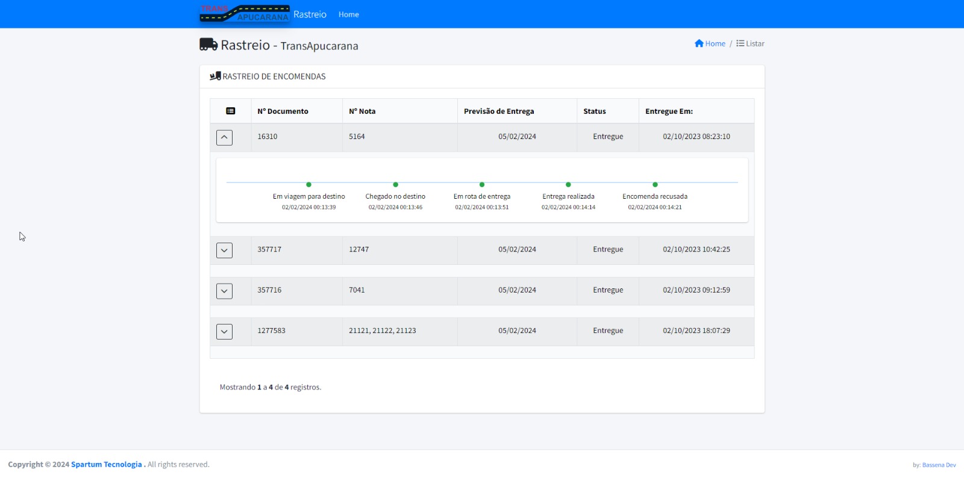Click Entregue status for document 357717
Screen dimensions: 964x478
608,249
